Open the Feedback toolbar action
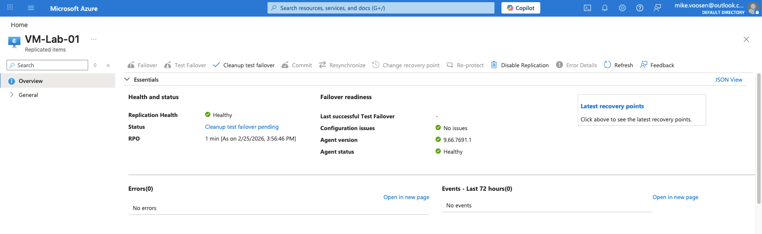 [657, 65]
